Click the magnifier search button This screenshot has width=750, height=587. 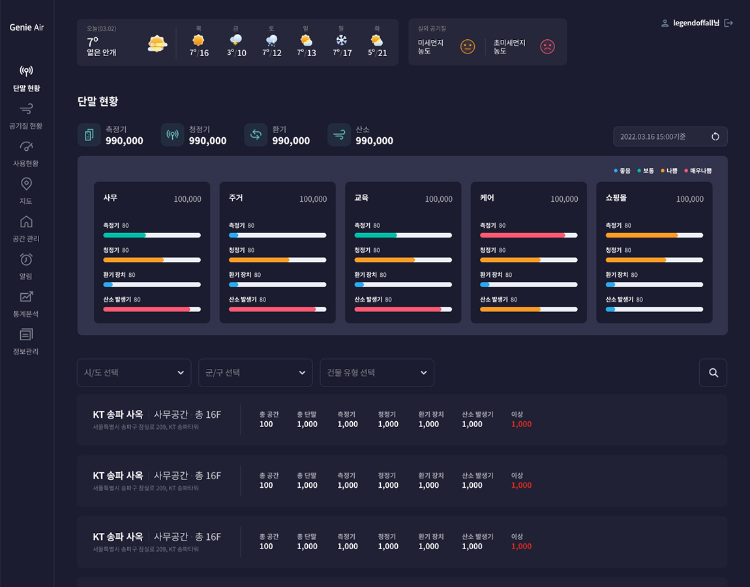tap(713, 373)
